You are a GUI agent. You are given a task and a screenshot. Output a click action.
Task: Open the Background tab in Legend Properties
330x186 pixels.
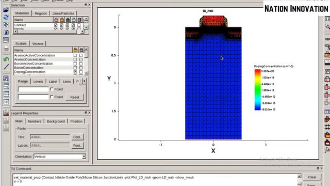tap(56, 121)
